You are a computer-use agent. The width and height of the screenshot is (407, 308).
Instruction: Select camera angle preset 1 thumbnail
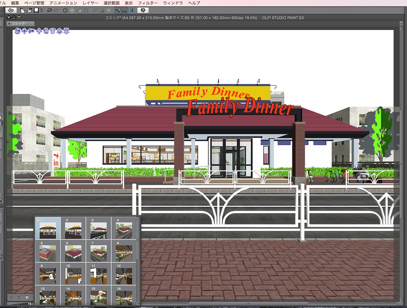tap(48, 228)
